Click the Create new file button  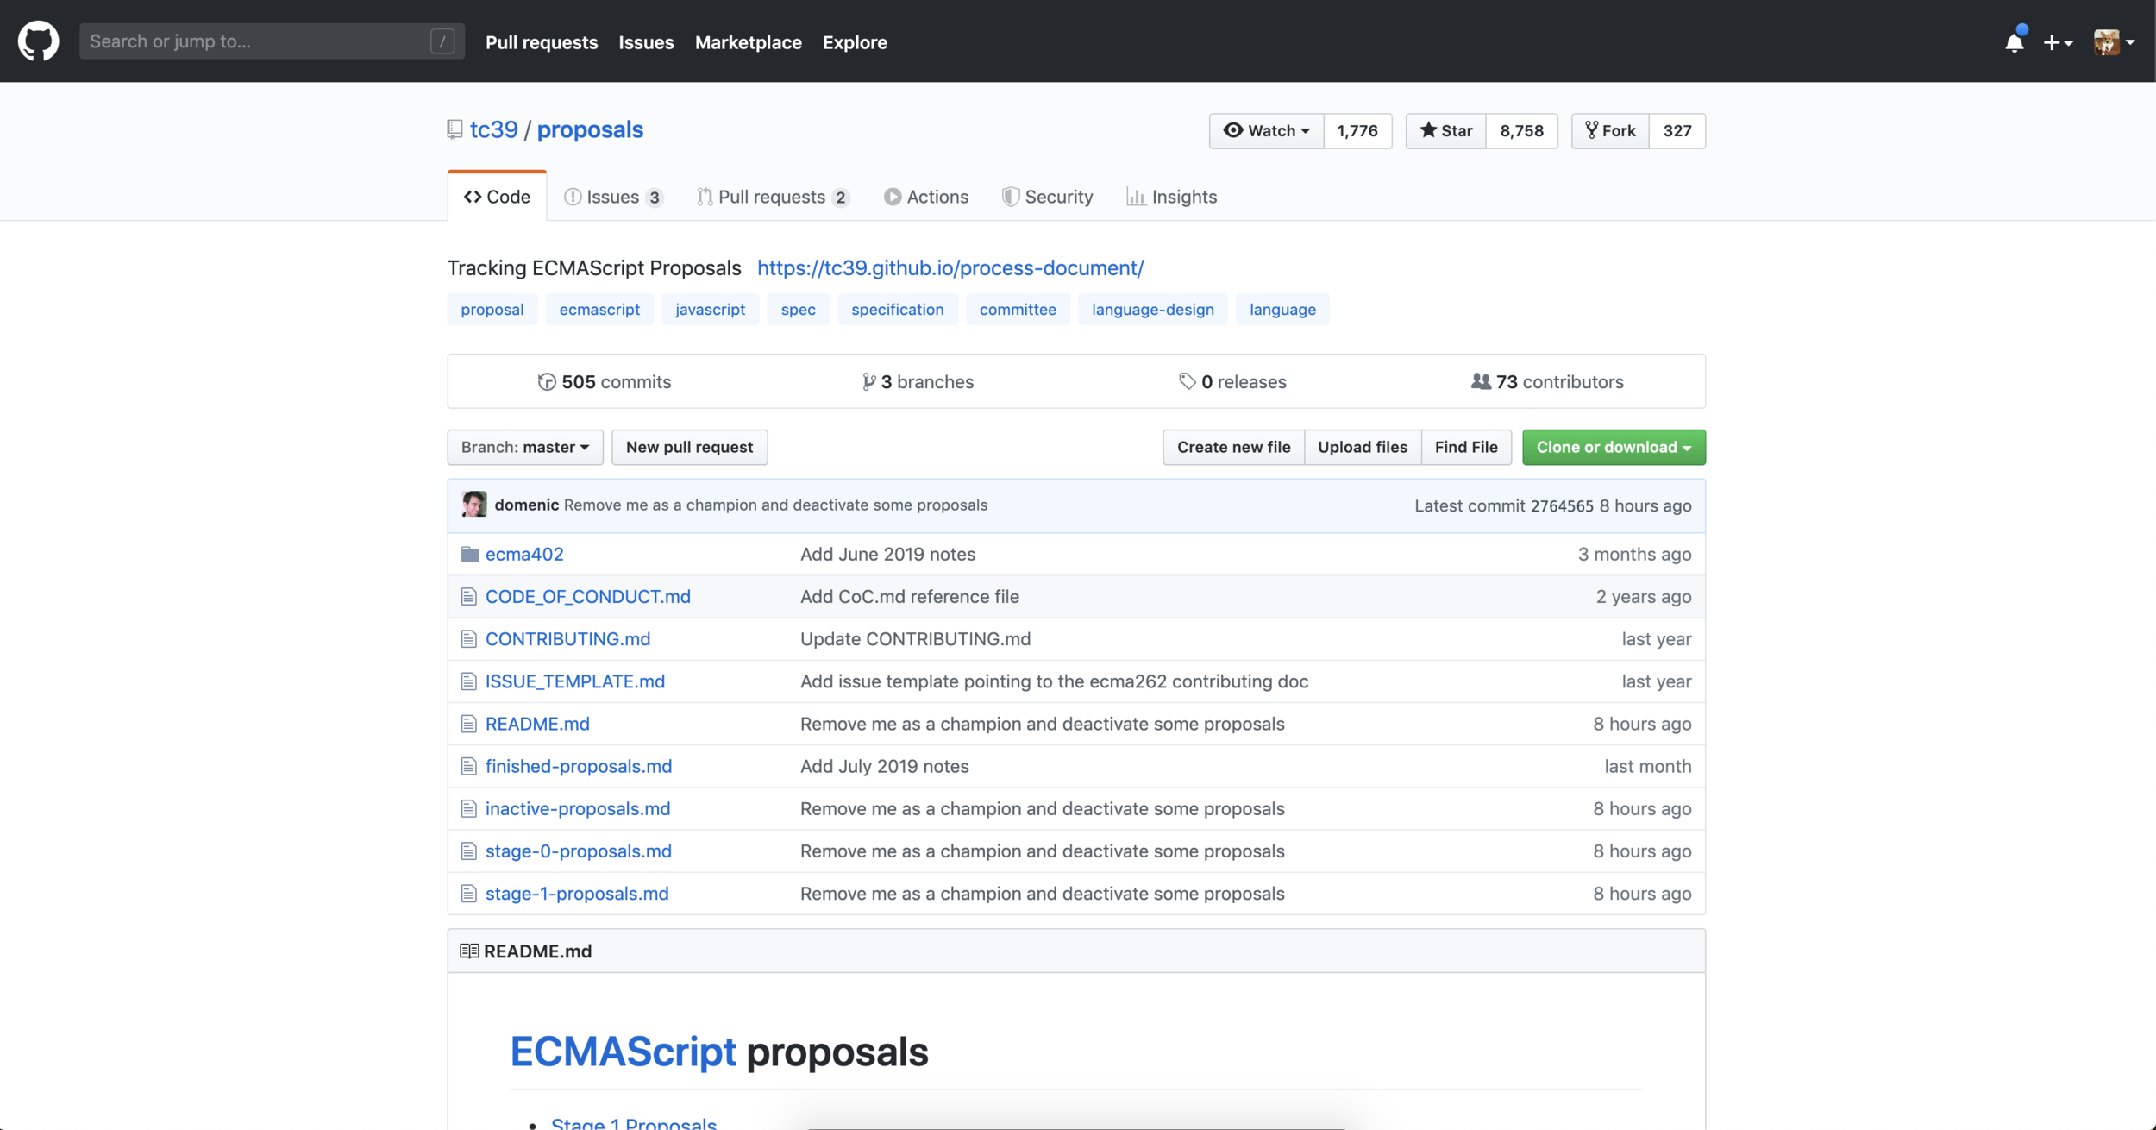point(1232,447)
